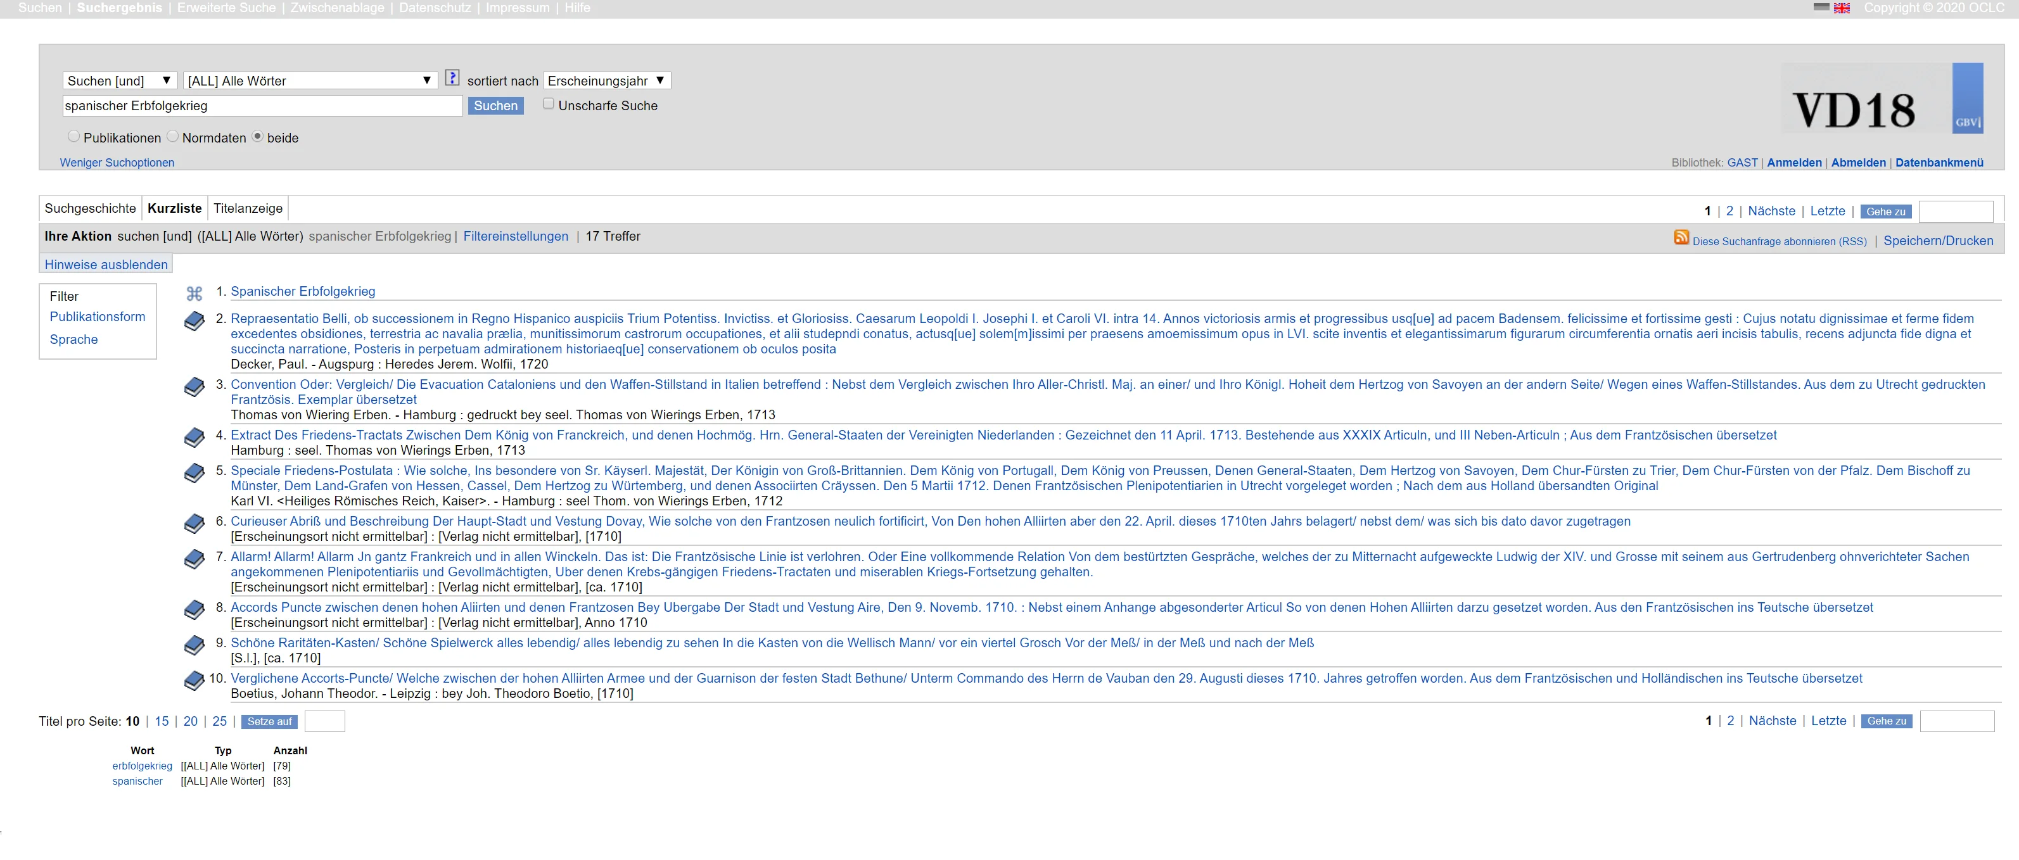Screen dimensions: 2019x860
Task: Click the book icon beside result 2
Action: pyautogui.click(x=194, y=321)
